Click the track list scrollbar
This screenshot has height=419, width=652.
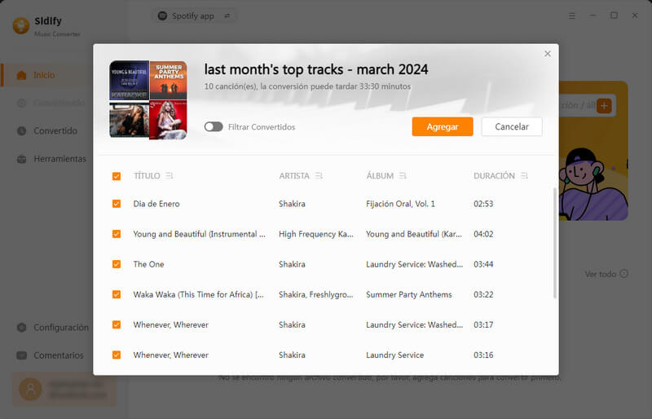555,243
